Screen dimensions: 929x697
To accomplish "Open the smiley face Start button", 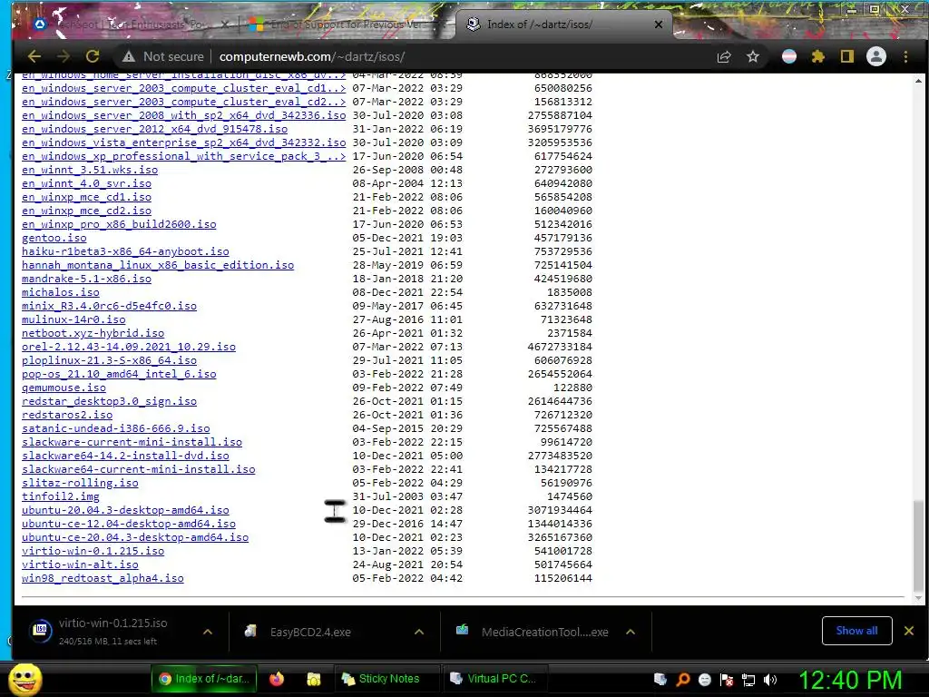I will point(25,679).
